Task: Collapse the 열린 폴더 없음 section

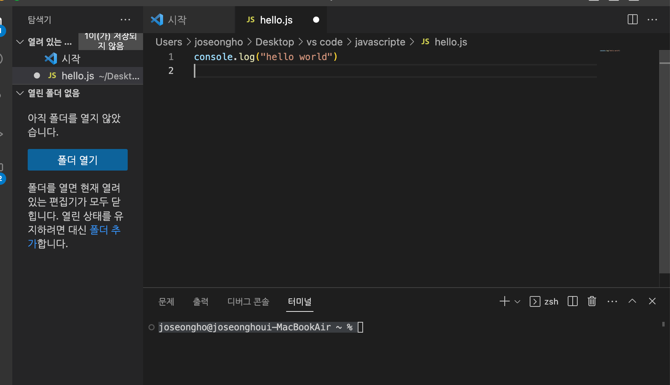Action: coord(20,93)
